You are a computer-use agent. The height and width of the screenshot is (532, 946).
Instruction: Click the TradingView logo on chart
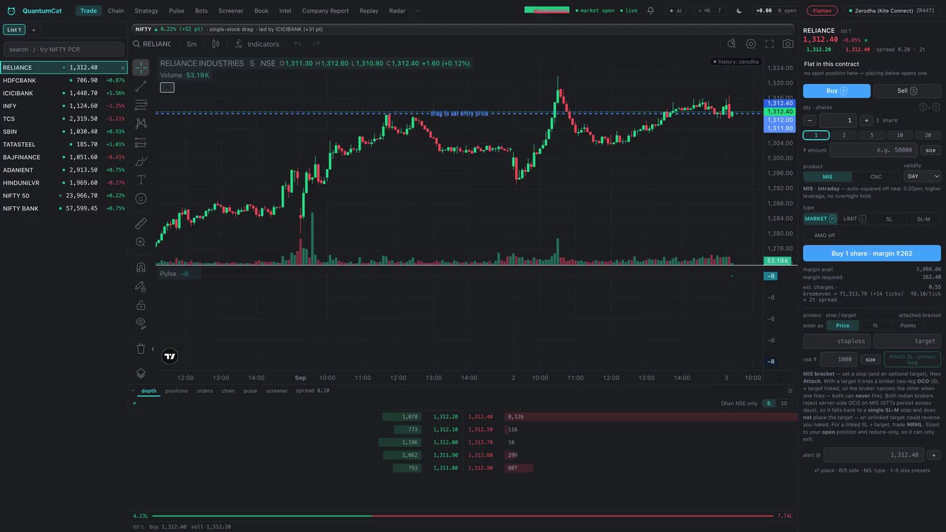click(x=169, y=356)
